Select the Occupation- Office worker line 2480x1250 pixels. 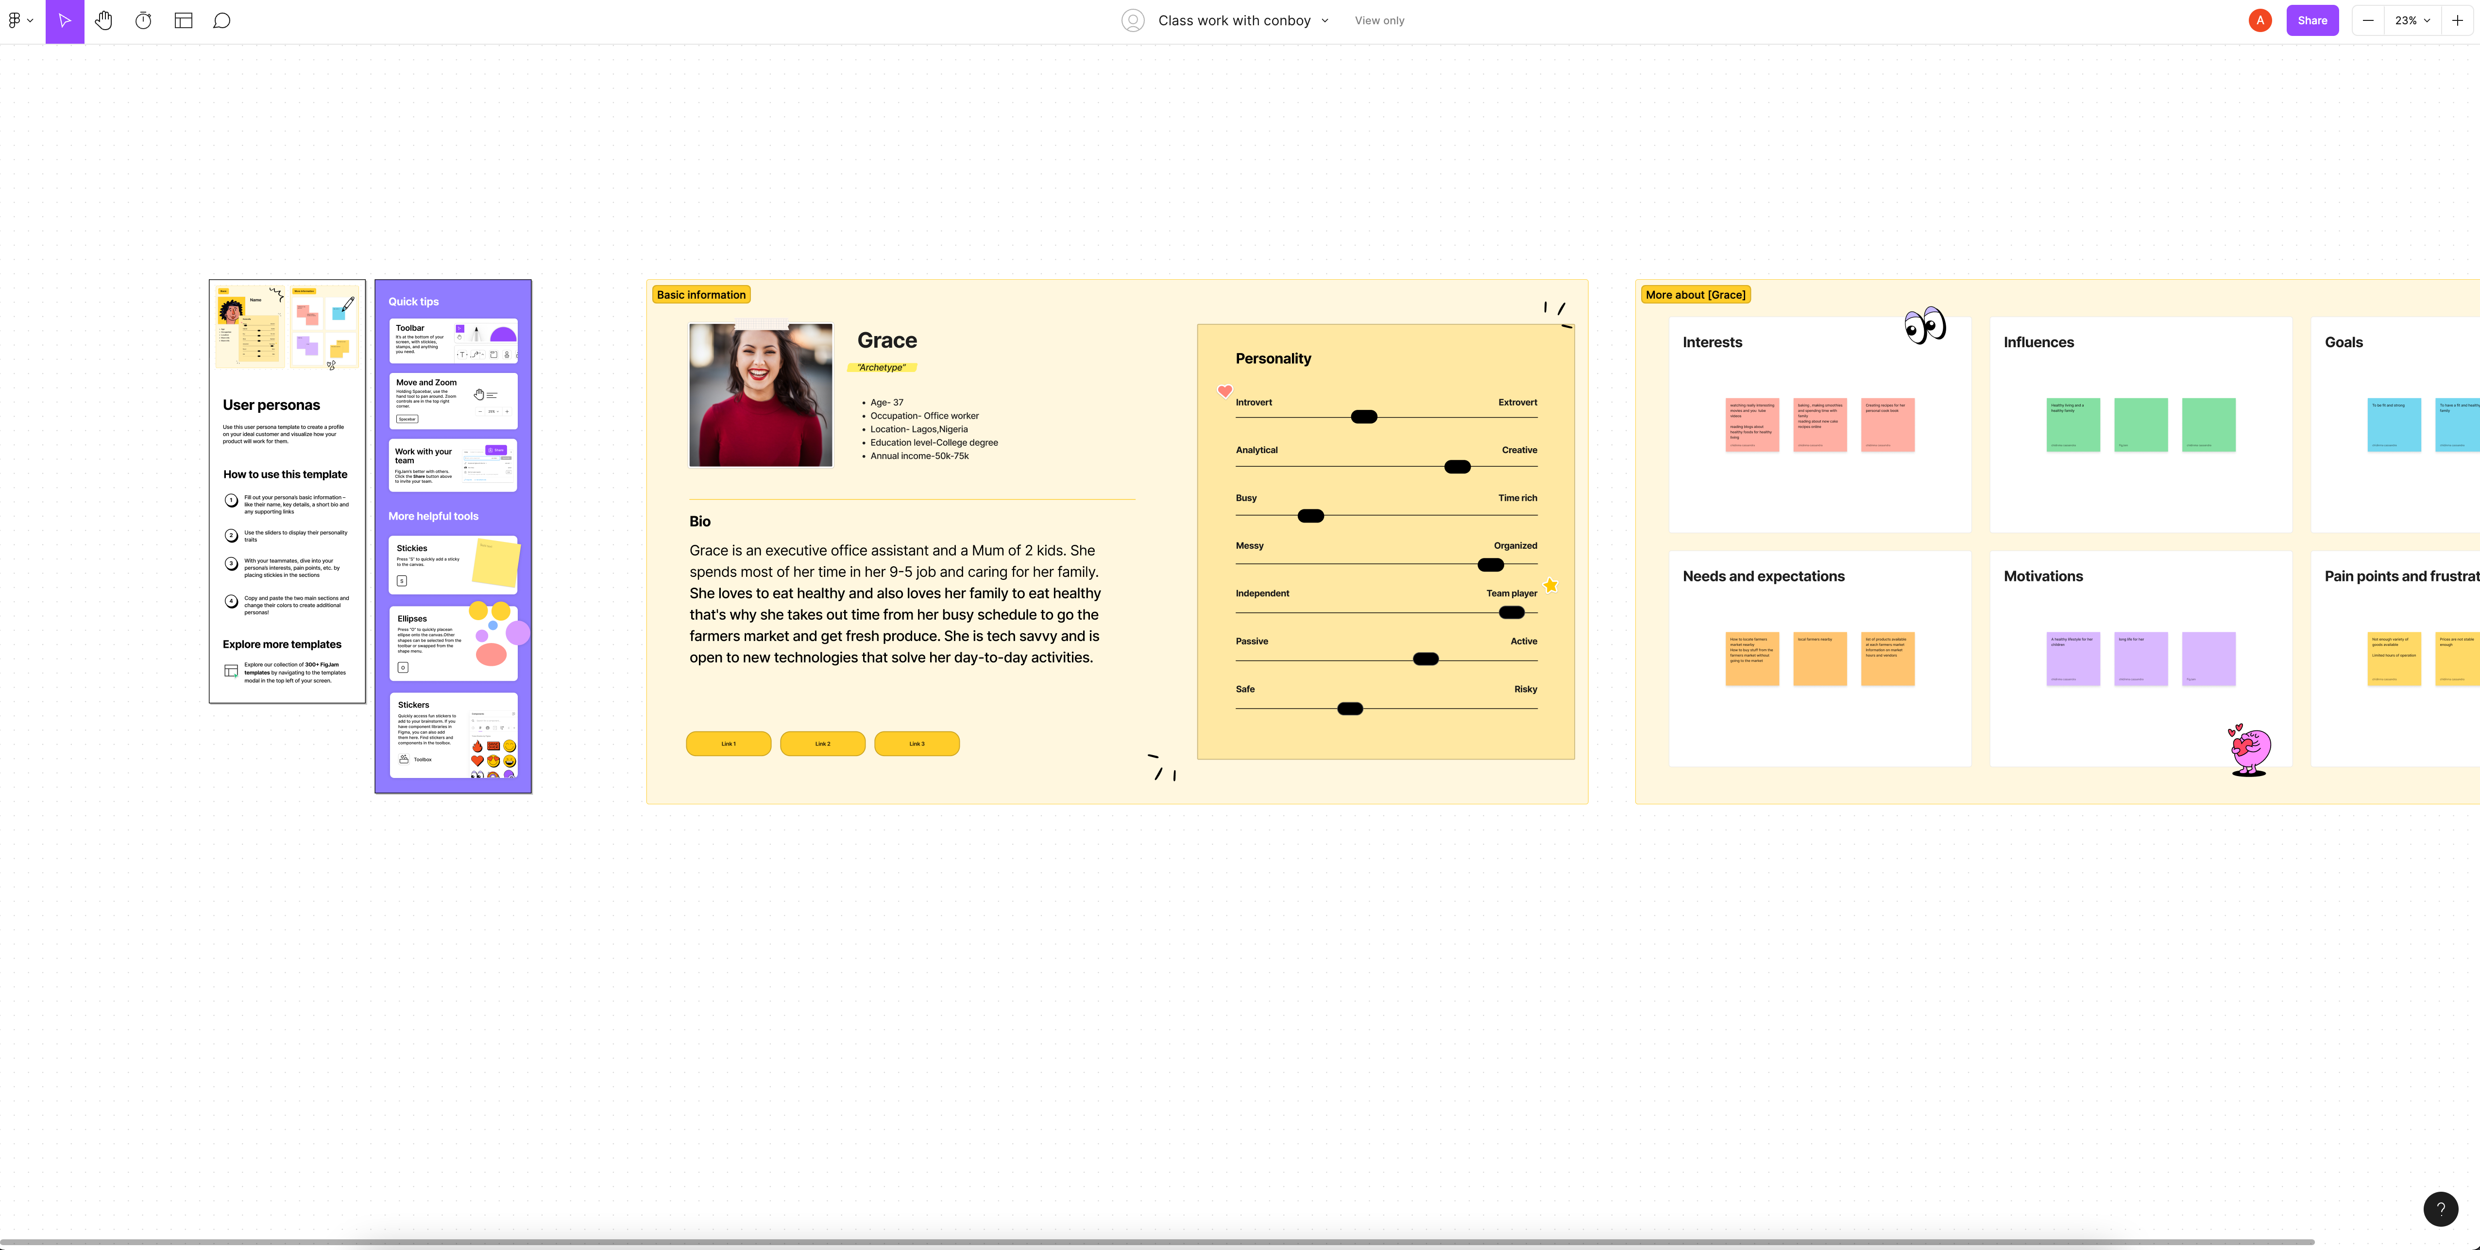pyautogui.click(x=924, y=417)
